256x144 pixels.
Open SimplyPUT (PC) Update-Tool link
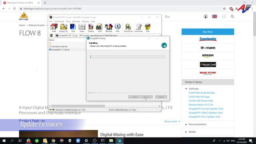pyautogui.click(x=204, y=117)
